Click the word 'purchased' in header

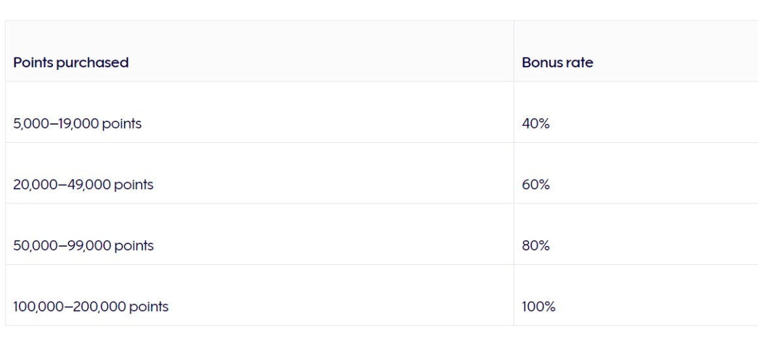click(x=92, y=63)
